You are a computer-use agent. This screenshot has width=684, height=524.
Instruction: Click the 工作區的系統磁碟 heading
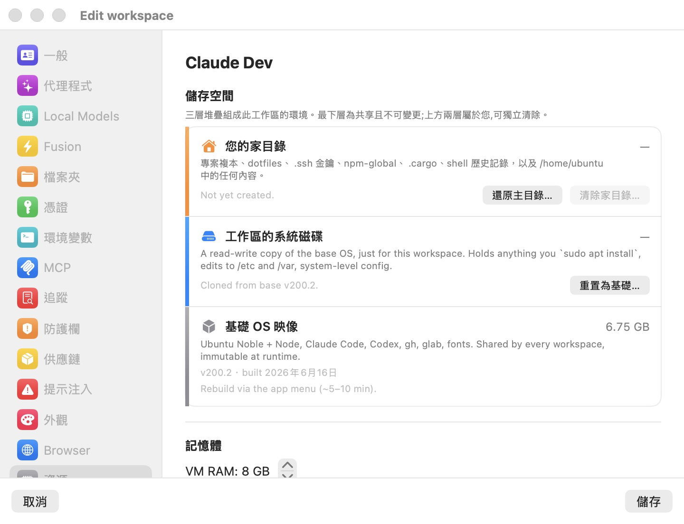pos(274,236)
